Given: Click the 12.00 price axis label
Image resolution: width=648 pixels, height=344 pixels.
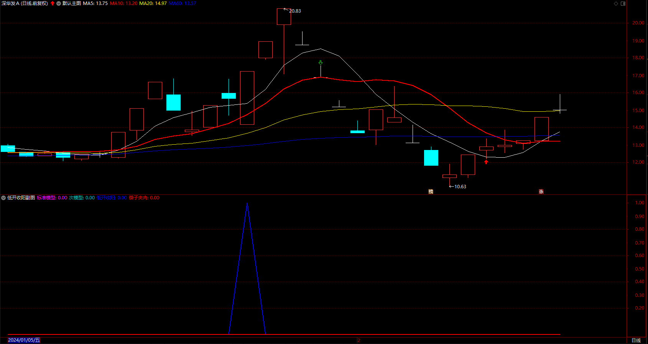Looking at the screenshot, I should pyautogui.click(x=638, y=162).
